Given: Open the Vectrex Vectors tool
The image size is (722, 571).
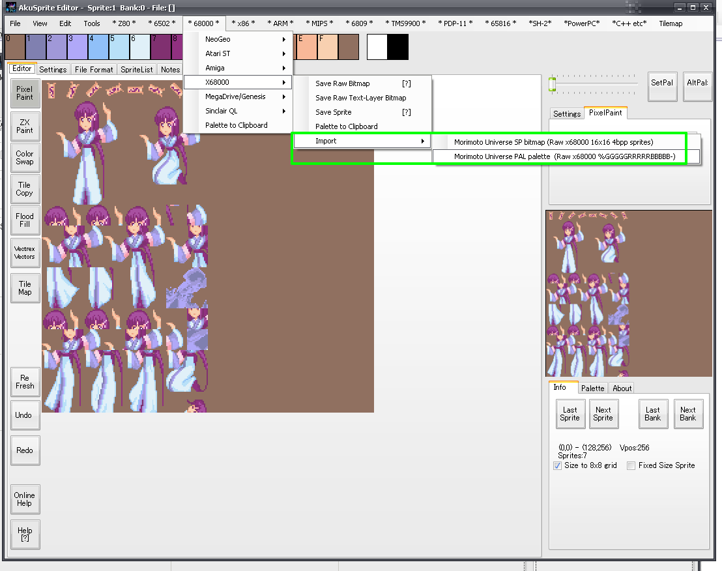Looking at the screenshot, I should click(x=25, y=253).
